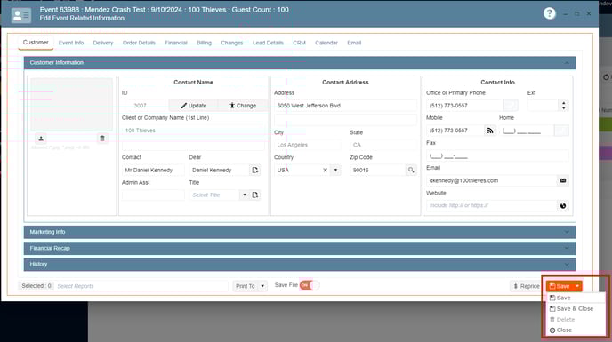Switch to the Billing tab

click(204, 43)
